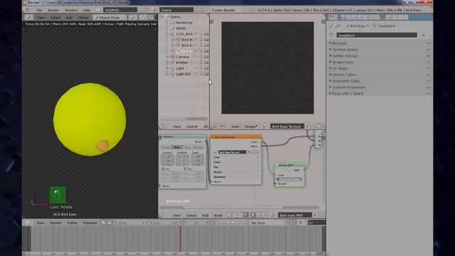Open the outliner View menu

tap(176, 127)
